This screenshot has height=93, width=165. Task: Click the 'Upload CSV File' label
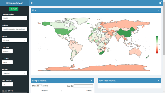7,91
